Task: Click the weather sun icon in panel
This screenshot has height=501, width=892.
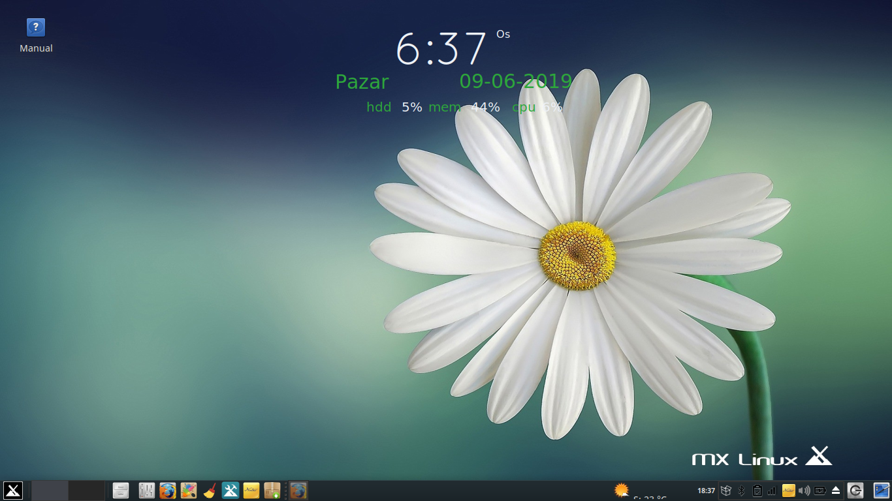Action: click(x=622, y=491)
